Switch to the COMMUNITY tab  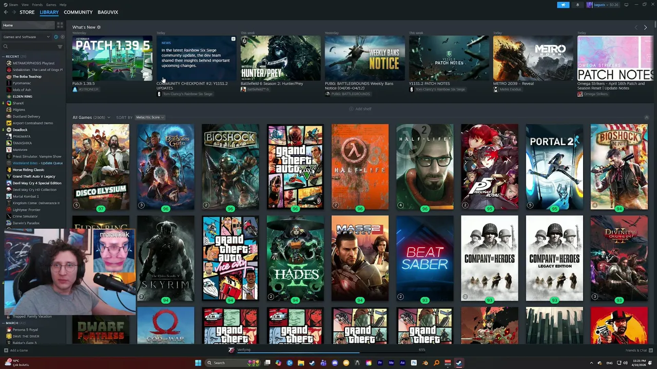click(78, 12)
